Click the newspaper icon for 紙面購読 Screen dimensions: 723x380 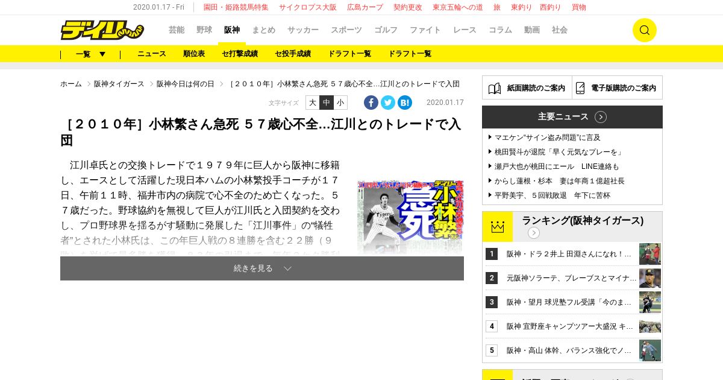tap(495, 88)
